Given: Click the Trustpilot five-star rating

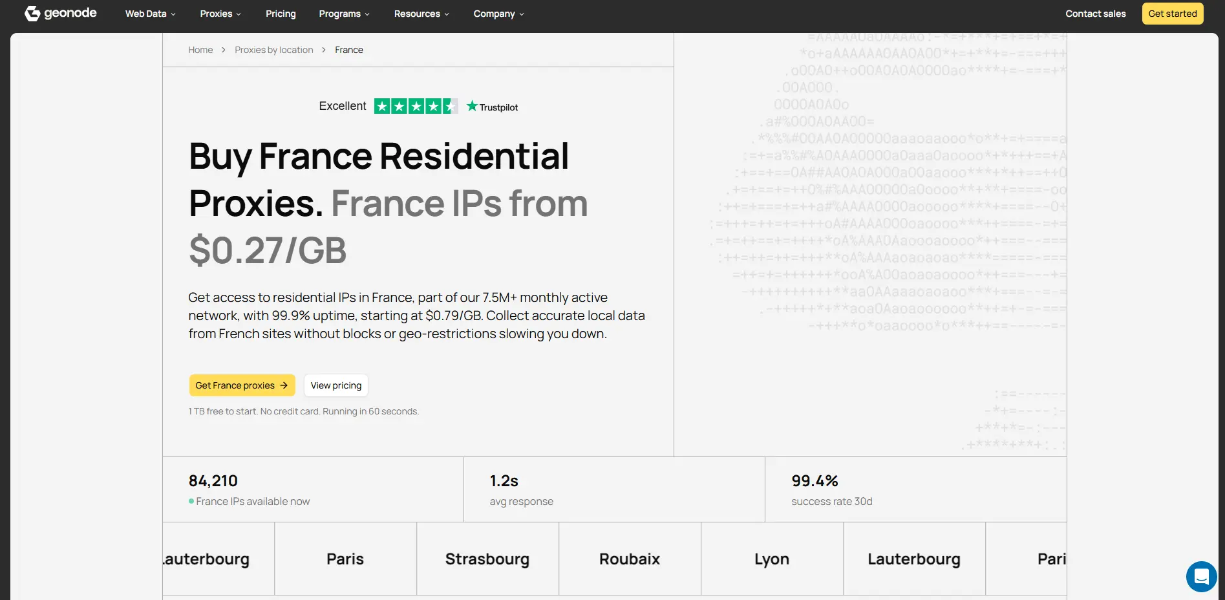Looking at the screenshot, I should [x=416, y=106].
